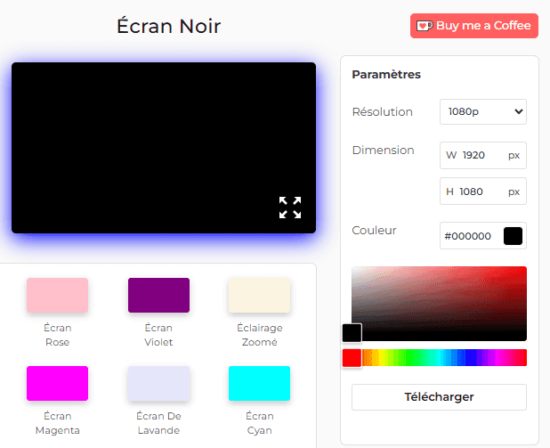Click the Buy me a Coffee button

pos(474,26)
